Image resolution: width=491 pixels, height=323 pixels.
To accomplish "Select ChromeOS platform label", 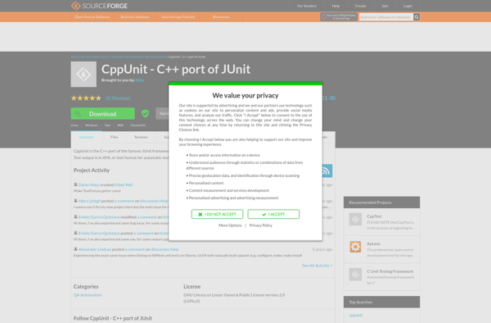I will (137, 125).
